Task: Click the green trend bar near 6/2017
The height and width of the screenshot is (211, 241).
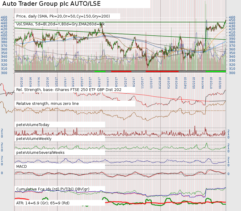Action: point(100,71)
